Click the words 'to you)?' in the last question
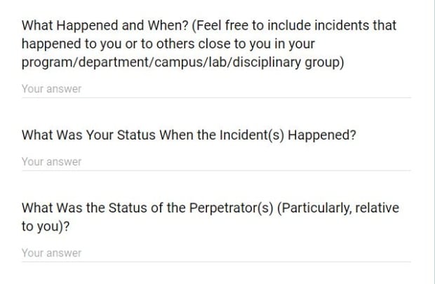 [x=46, y=226]
